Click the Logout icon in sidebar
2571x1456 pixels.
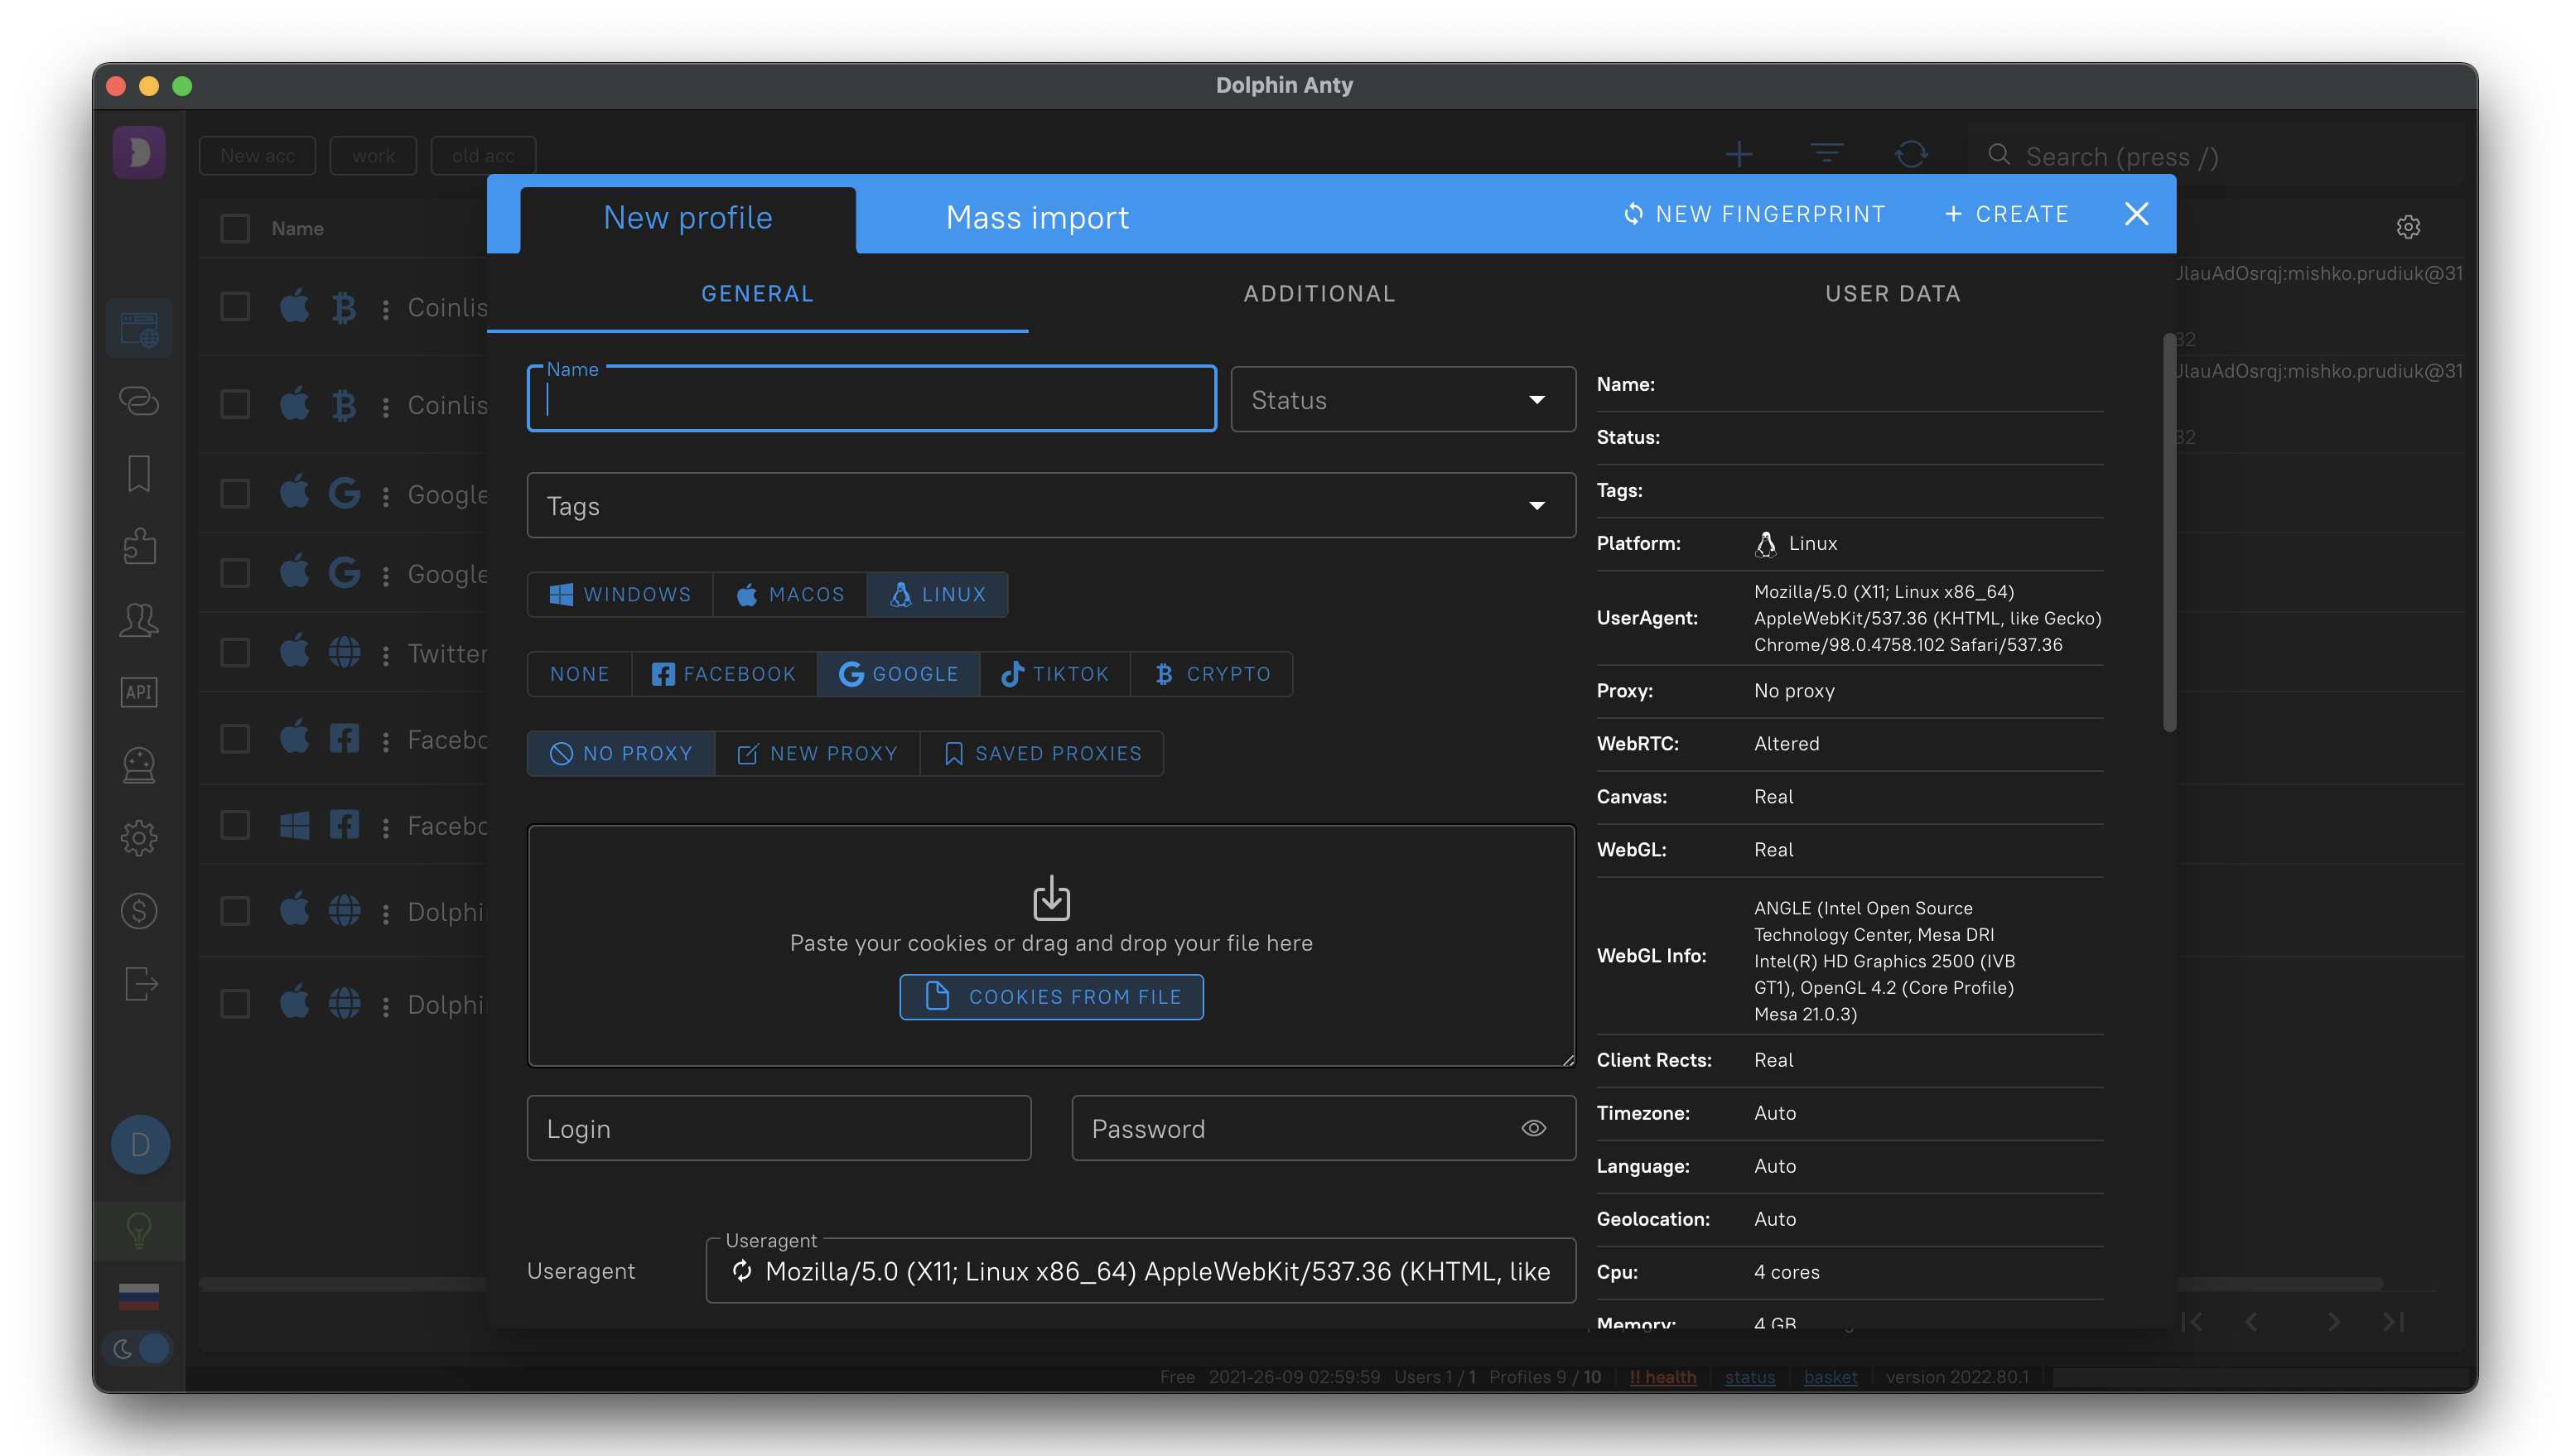tap(141, 983)
